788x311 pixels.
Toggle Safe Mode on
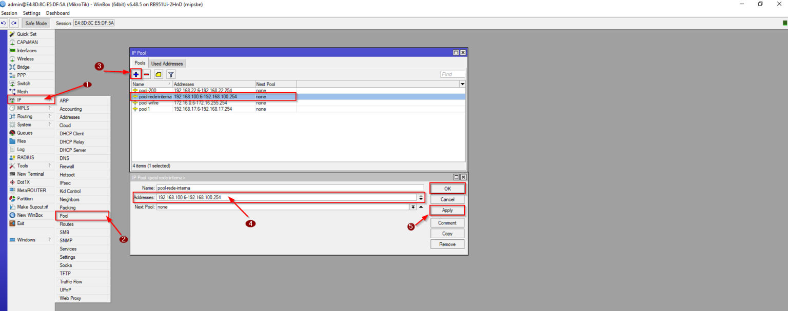click(x=35, y=23)
